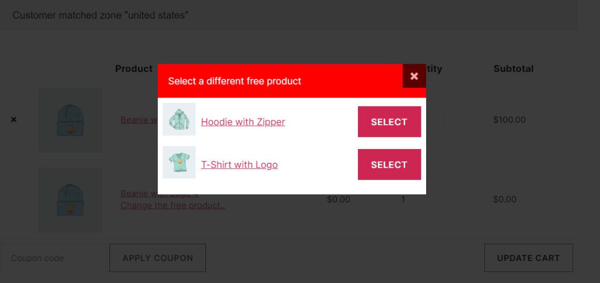Click the Product column header
The height and width of the screenshot is (283, 600).
coord(134,69)
